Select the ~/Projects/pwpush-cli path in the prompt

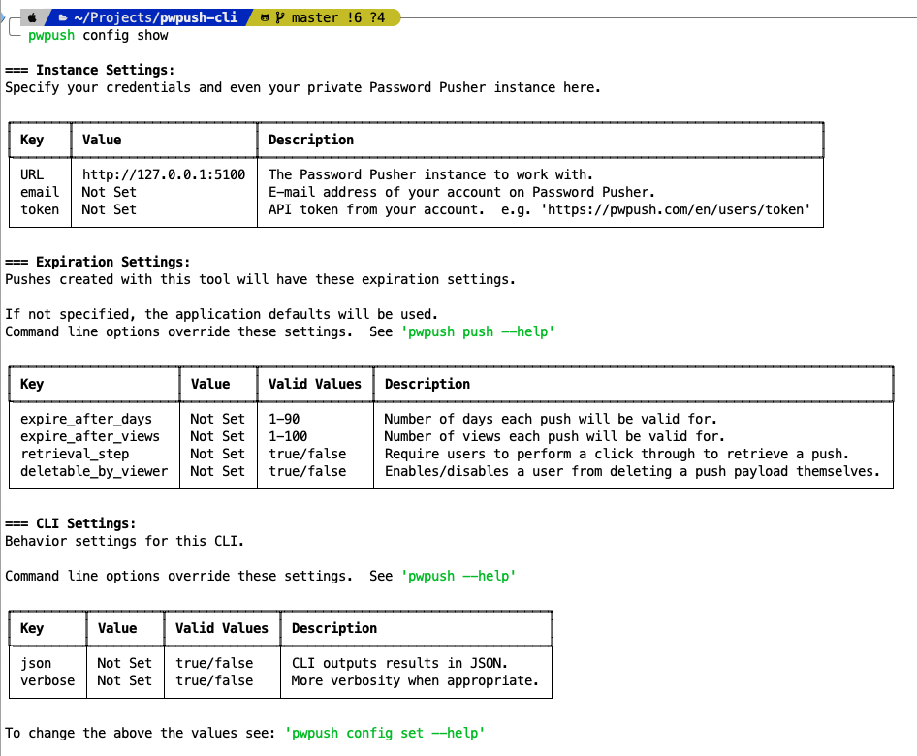coord(155,17)
